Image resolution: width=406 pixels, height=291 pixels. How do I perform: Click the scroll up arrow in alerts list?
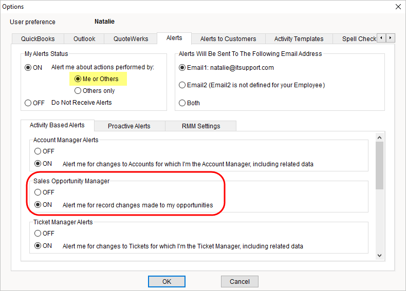(380, 137)
